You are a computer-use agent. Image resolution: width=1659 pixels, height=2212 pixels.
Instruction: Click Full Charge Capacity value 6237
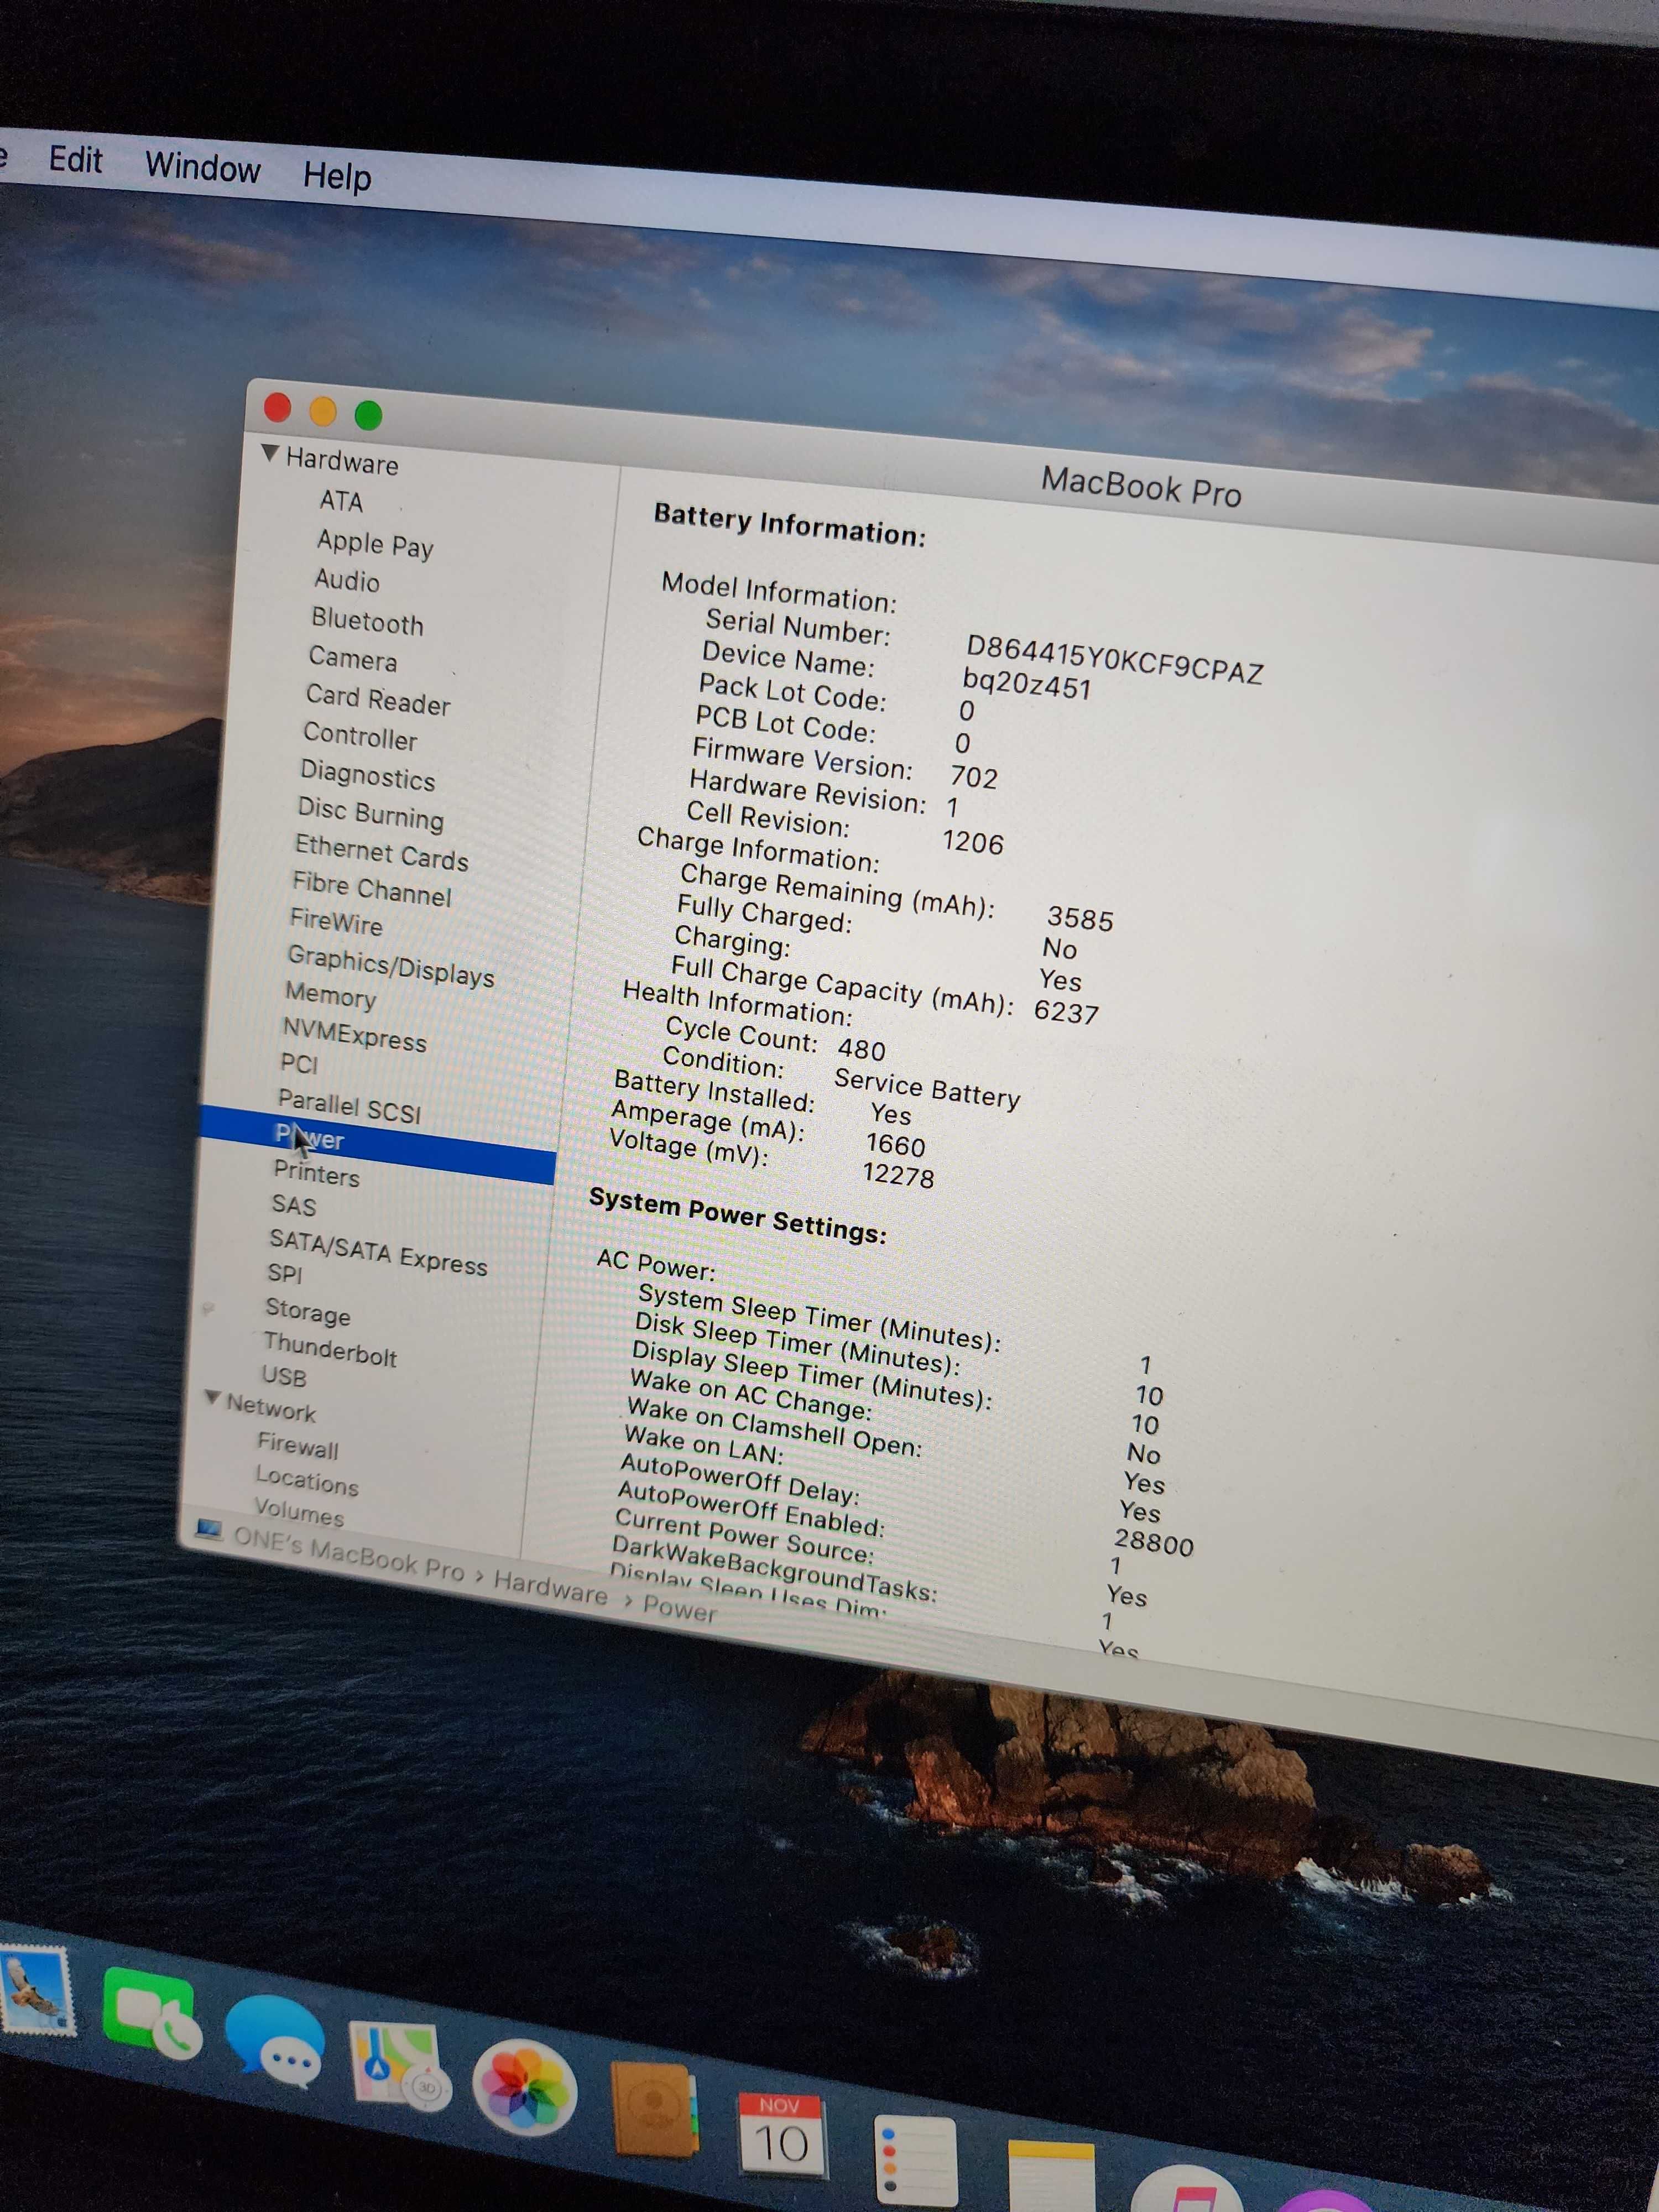[1066, 1012]
